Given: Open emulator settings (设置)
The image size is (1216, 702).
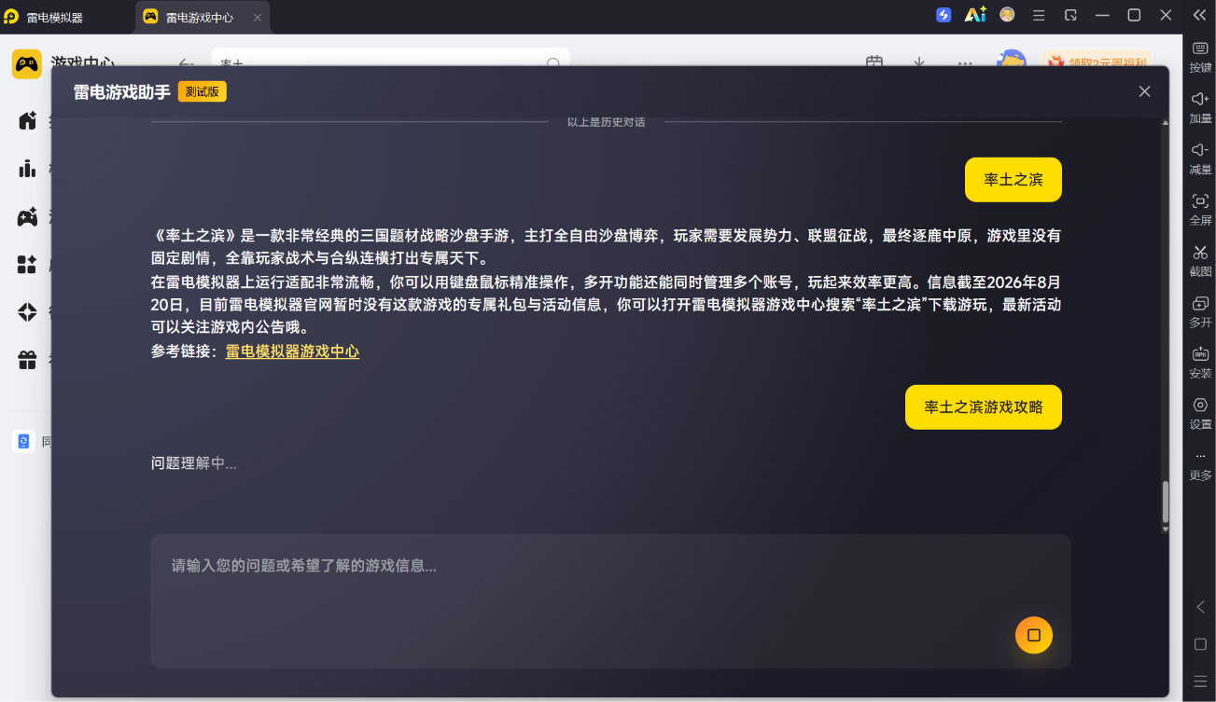Looking at the screenshot, I should click(x=1200, y=413).
